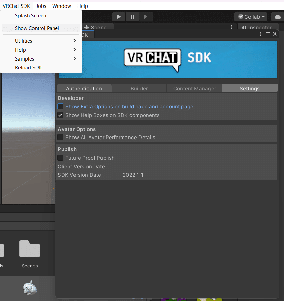
Task: Expand the Help submenu in dropdown
Action: pyautogui.click(x=41, y=50)
